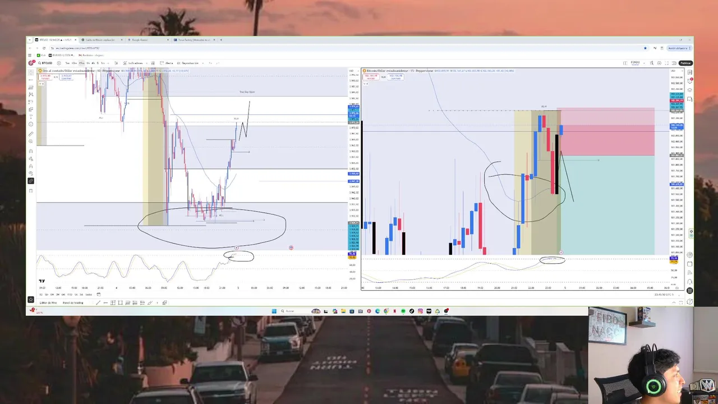Select the 1h timeframe
718x404 pixels.
(88, 63)
